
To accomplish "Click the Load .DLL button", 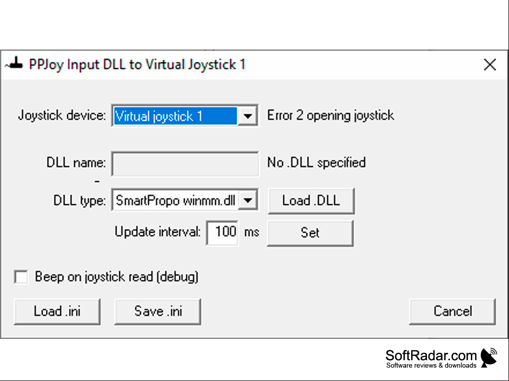I will [311, 201].
